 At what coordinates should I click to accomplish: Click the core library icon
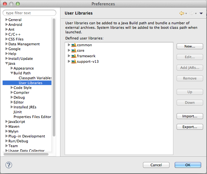coord(74,50)
